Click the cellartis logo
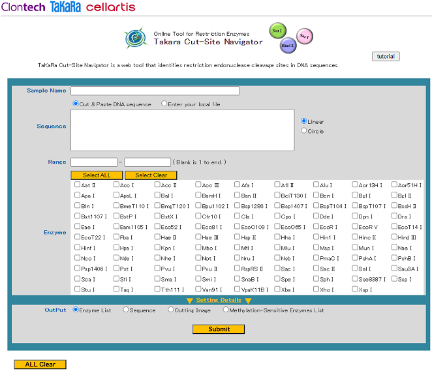Image resolution: width=432 pixels, height=371 pixels. [x=111, y=7]
